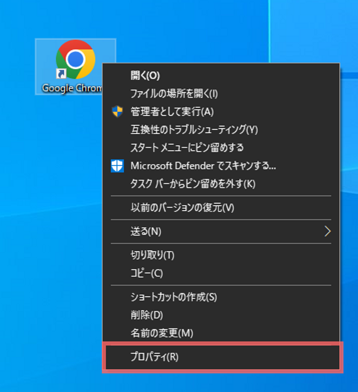Select コピー(C) from the menu
358x392 pixels.
coord(221,273)
